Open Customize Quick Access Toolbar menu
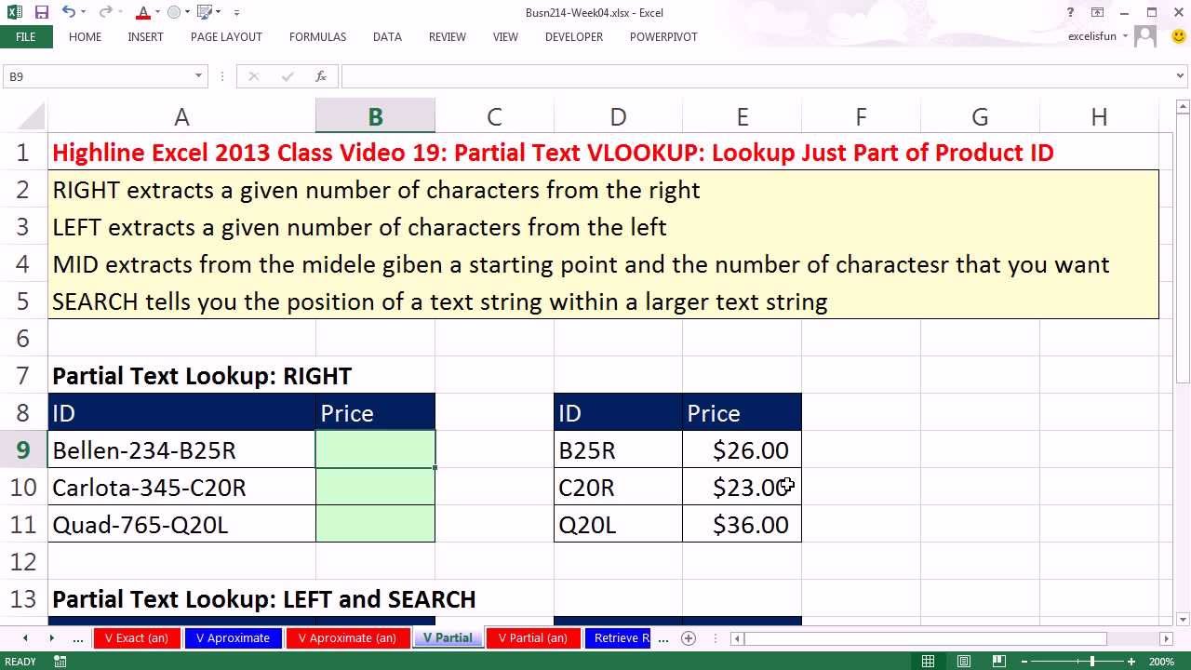The height and width of the screenshot is (670, 1191). [x=237, y=13]
